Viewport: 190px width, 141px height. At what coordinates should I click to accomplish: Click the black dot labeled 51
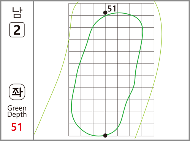(x=105, y=13)
